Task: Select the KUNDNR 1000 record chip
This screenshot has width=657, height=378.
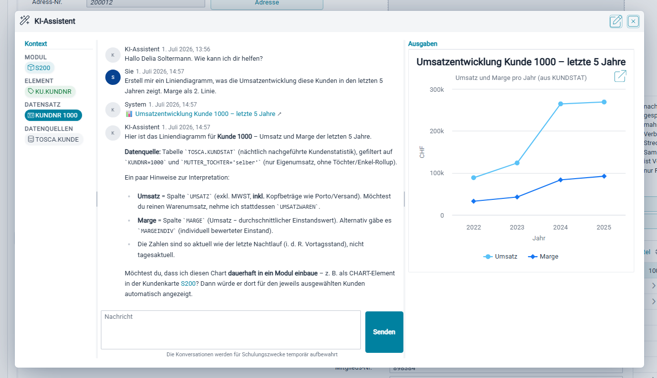Action: click(x=53, y=115)
